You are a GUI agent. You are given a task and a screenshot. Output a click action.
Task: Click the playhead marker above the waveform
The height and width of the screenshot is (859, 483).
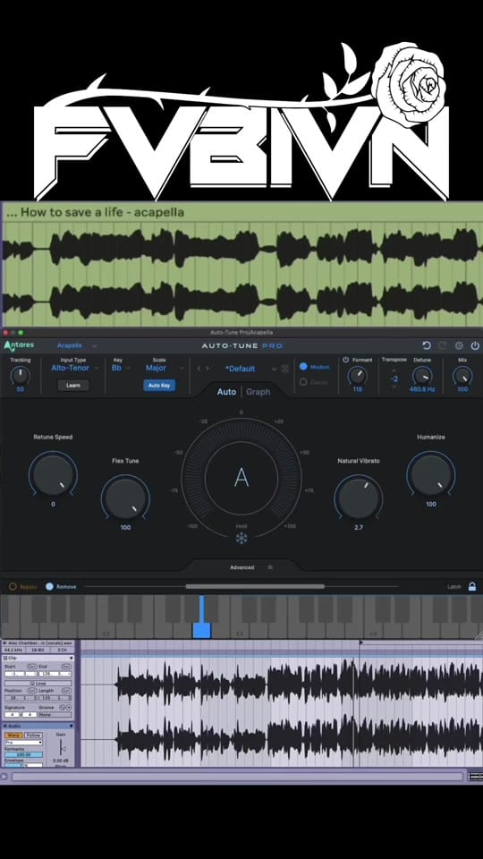click(360, 642)
